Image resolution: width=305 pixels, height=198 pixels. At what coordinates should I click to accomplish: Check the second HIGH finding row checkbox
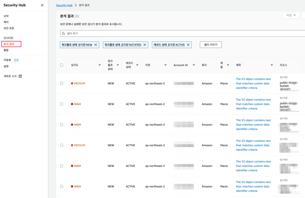62,125
